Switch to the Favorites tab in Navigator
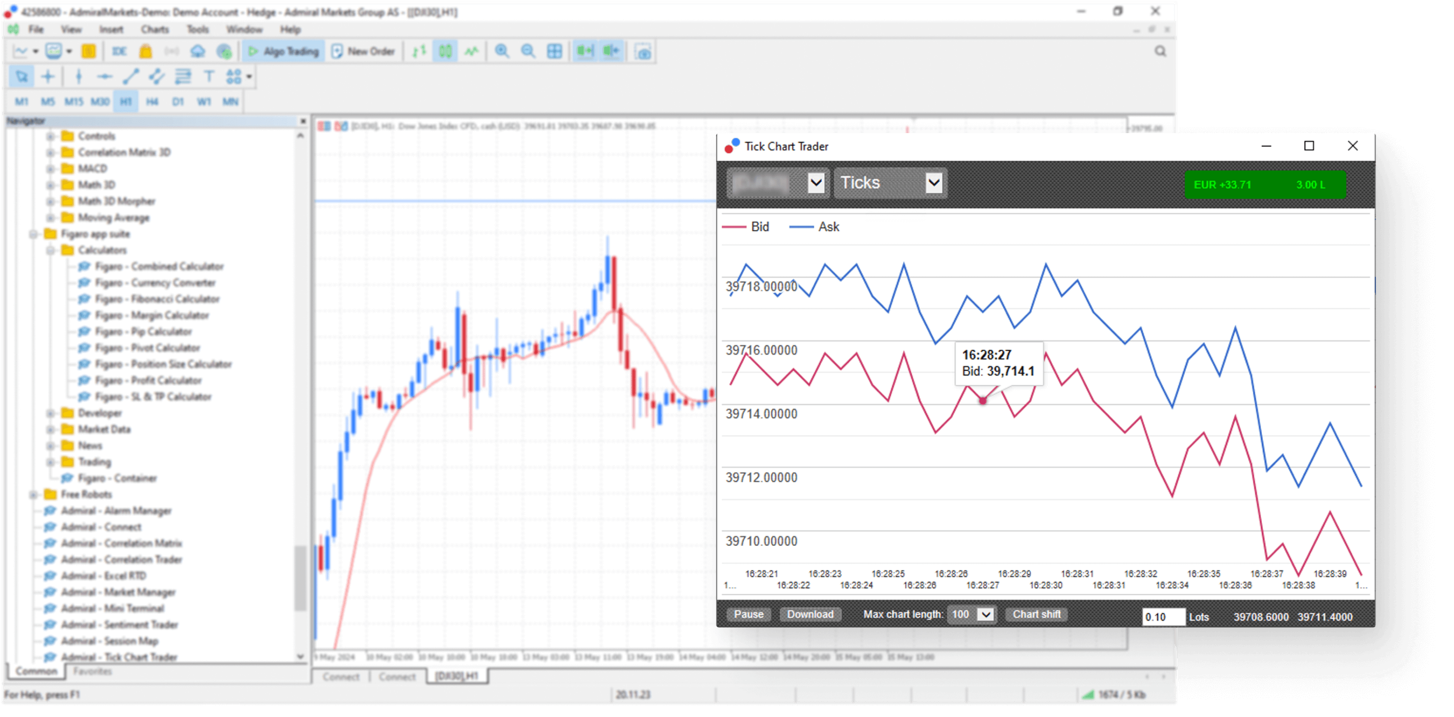 (93, 671)
